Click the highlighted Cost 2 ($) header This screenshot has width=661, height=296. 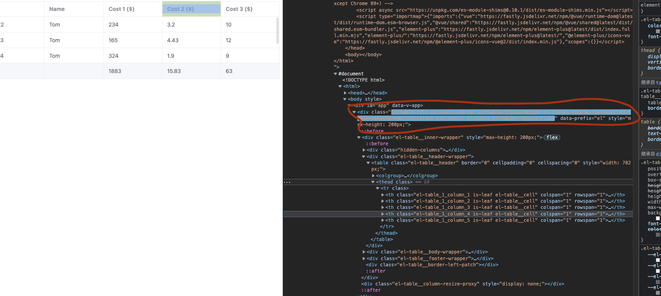[x=191, y=9]
